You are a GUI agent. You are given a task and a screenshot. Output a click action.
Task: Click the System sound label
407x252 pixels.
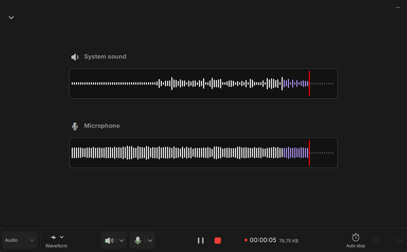tap(105, 56)
